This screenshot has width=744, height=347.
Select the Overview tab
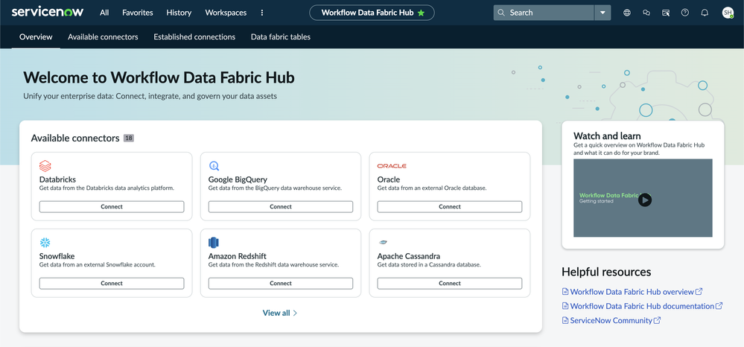tap(36, 36)
